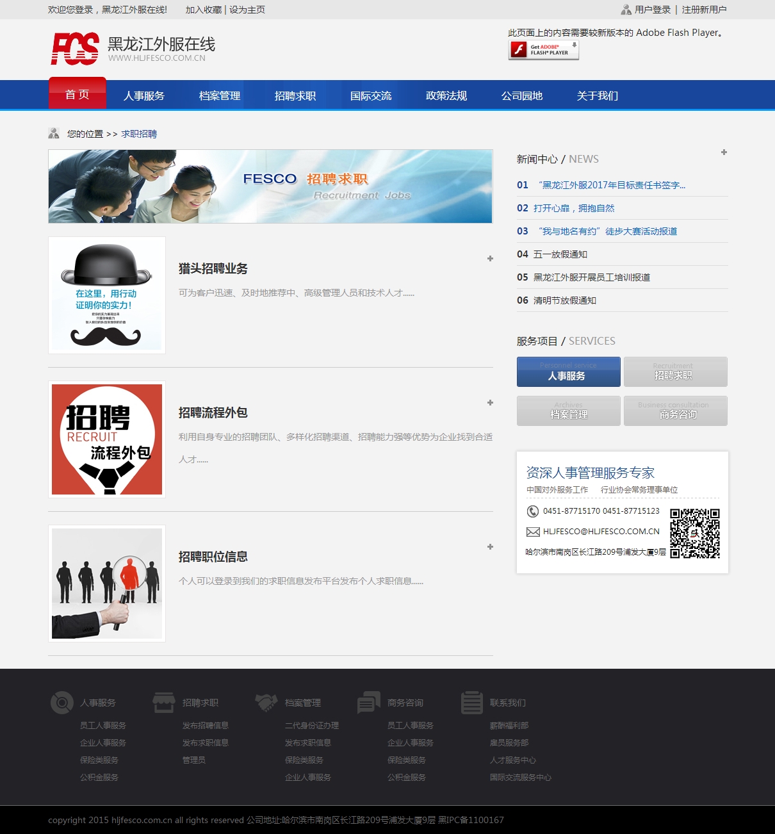
Task: Click the QR code image
Action: 695,534
